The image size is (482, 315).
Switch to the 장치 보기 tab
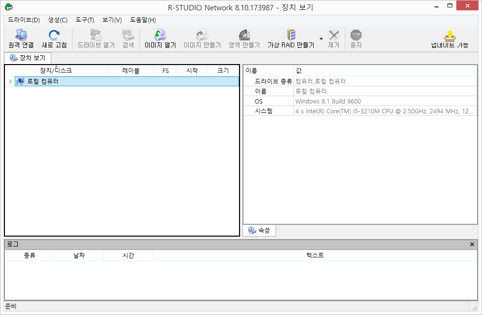28,58
